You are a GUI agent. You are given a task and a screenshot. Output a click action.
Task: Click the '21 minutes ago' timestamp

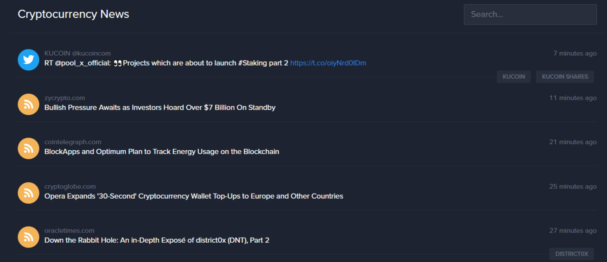[573, 142]
